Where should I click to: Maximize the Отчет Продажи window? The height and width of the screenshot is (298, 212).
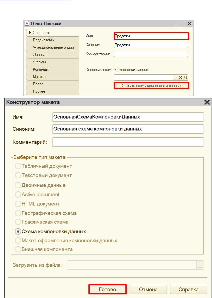coord(183,24)
